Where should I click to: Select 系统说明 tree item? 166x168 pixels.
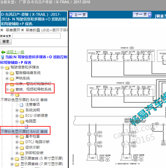coord(33,110)
